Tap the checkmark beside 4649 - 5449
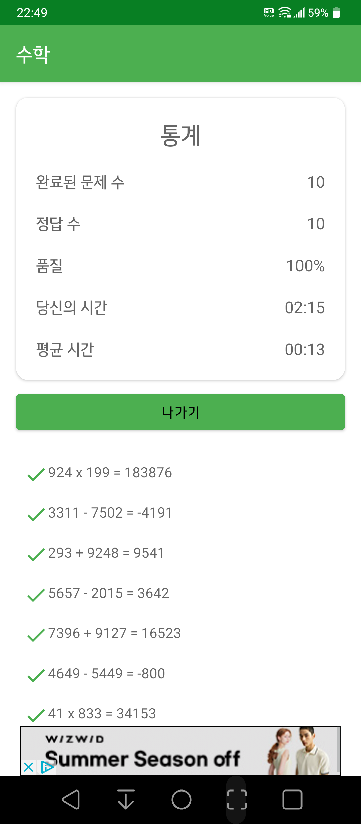This screenshot has height=824, width=361. pyautogui.click(x=36, y=675)
